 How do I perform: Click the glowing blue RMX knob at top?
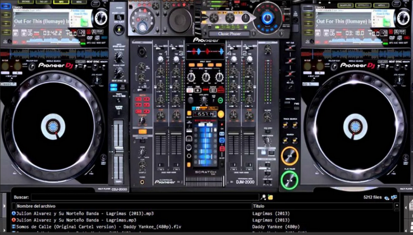click(267, 18)
